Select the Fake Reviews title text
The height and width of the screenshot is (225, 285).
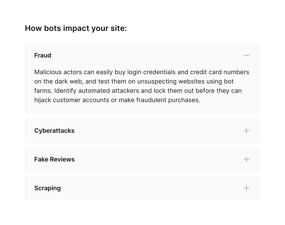[54, 159]
